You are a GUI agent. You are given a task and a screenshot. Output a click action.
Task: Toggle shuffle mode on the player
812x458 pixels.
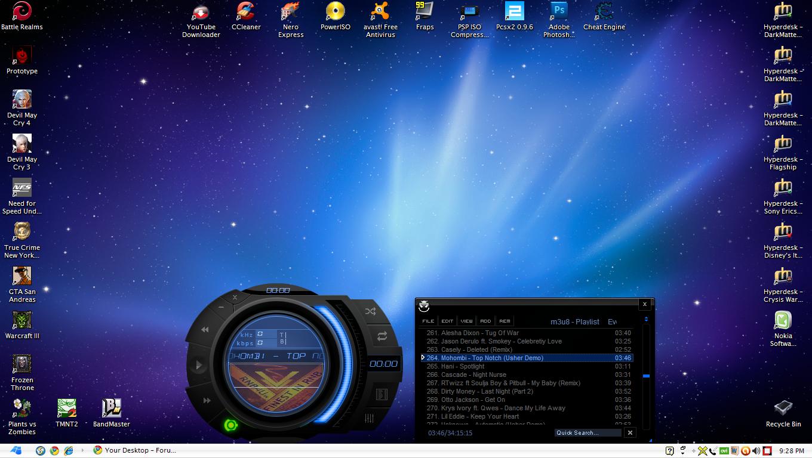click(370, 311)
